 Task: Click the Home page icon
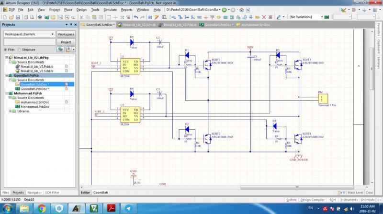pyautogui.click(x=242, y=10)
